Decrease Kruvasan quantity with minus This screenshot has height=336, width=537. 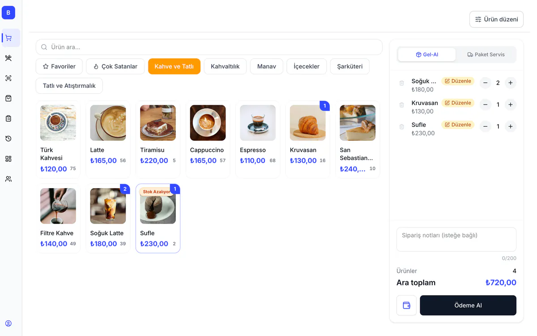[486, 105]
